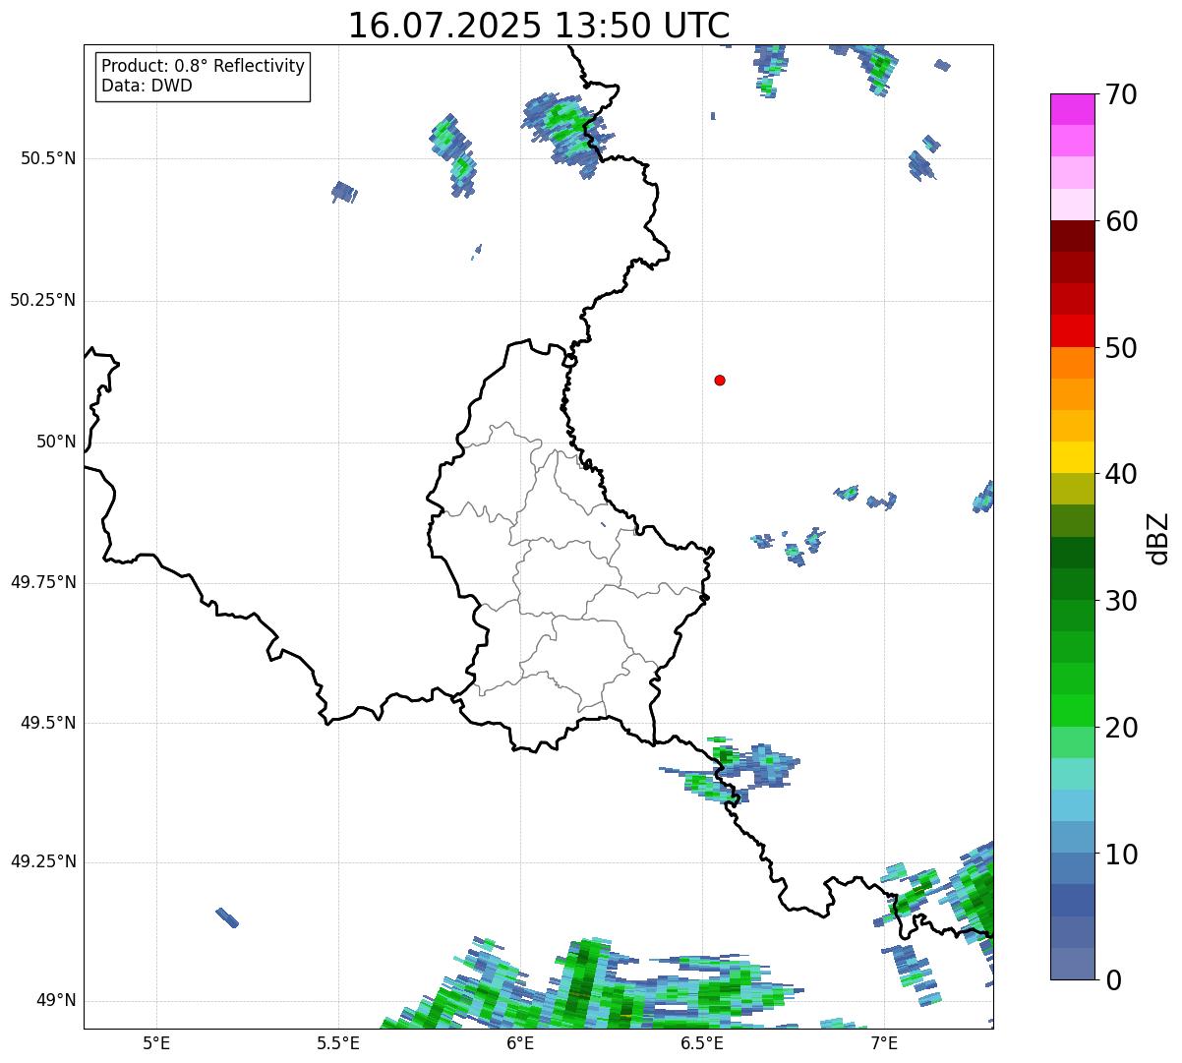Pick the orange colorbar segment below 50
1182x1063 pixels.
tap(1073, 363)
